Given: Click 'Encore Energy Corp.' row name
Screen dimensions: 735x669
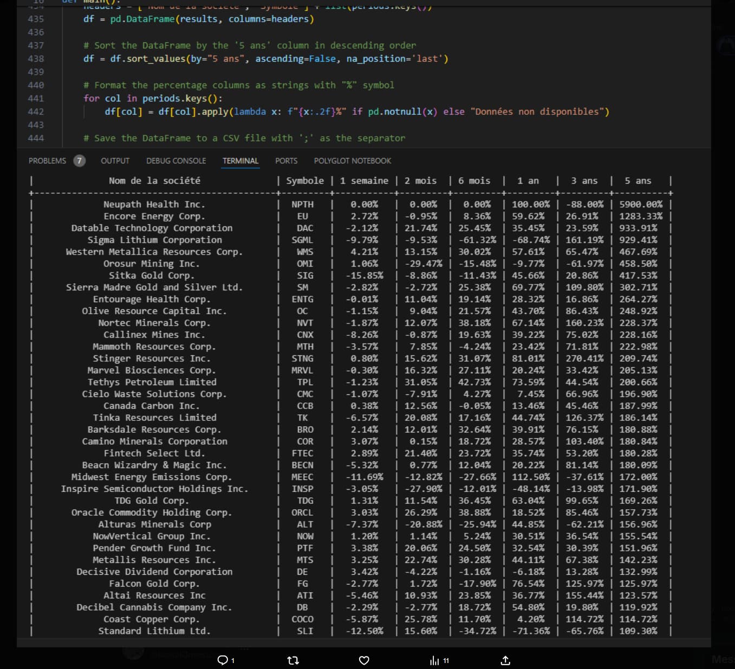Looking at the screenshot, I should coord(154,216).
